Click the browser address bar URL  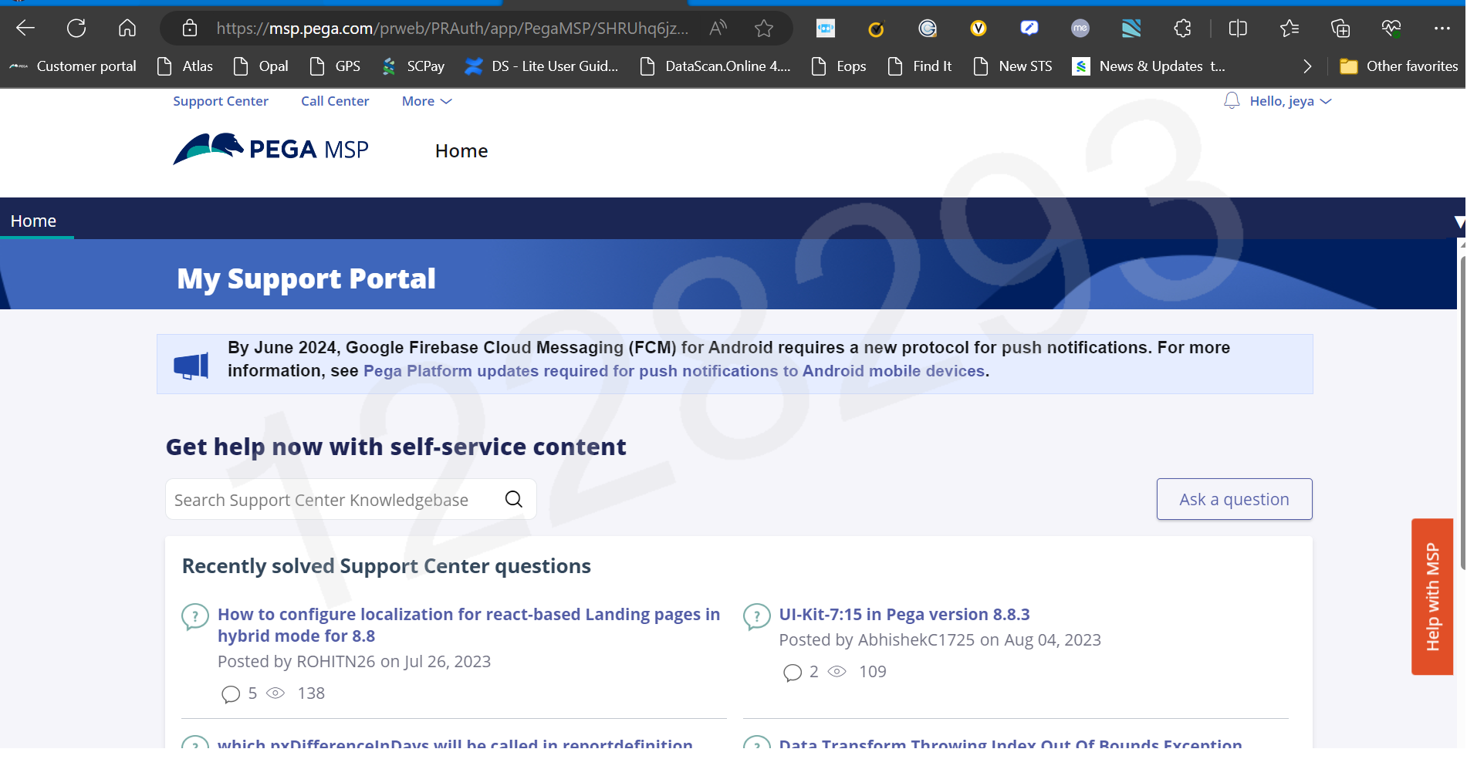tap(451, 29)
